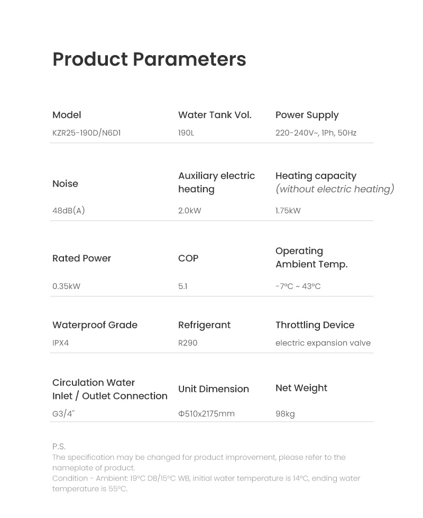
Task: Select the IPX4 waterproof grade value
Action: tap(60, 343)
